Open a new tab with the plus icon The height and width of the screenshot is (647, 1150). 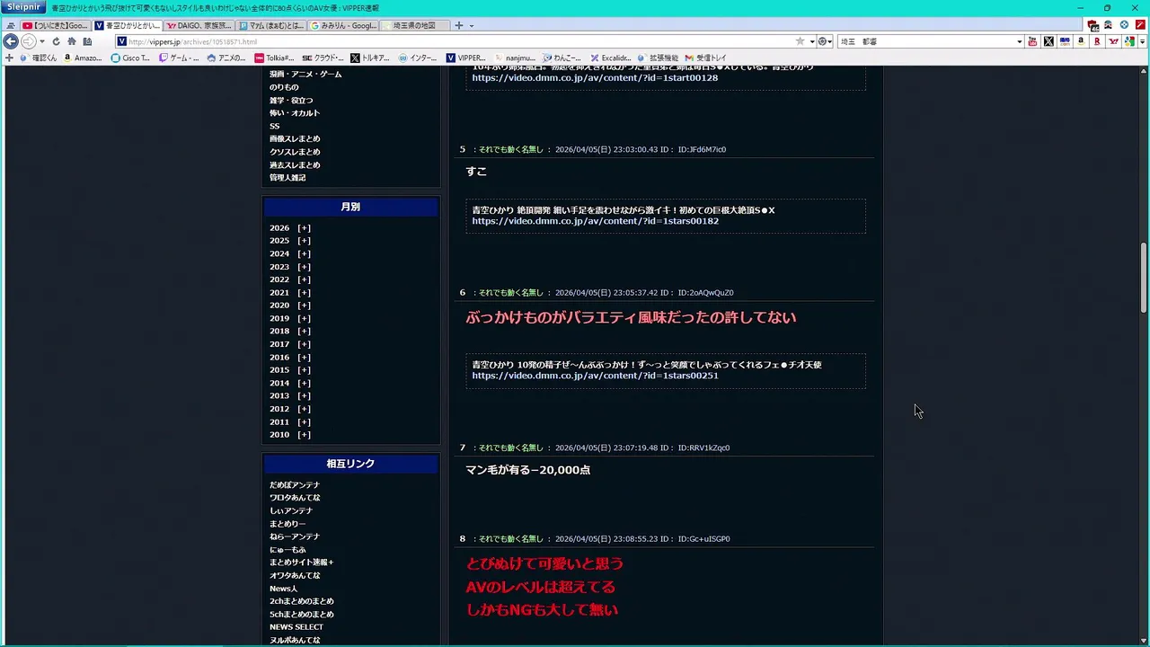click(x=459, y=25)
